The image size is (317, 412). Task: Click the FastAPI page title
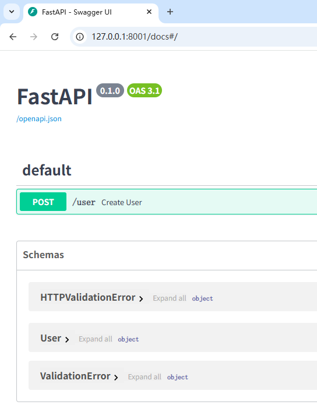point(55,97)
